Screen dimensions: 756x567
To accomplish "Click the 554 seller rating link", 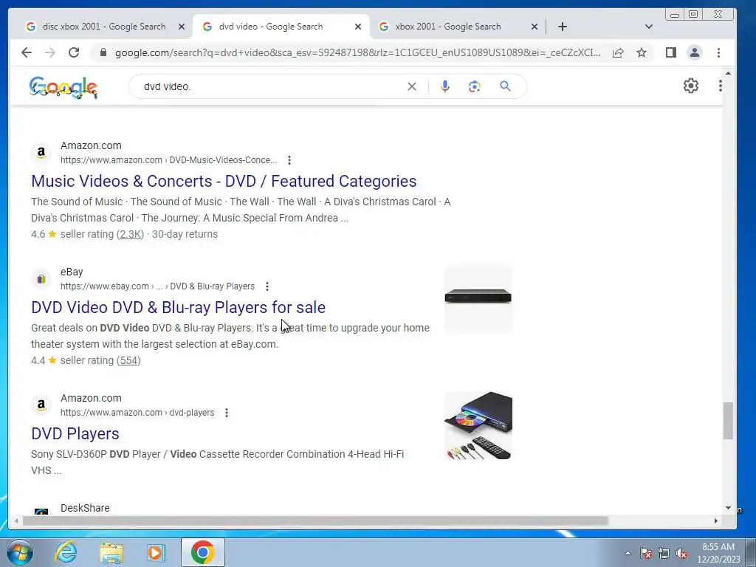I will (x=128, y=360).
